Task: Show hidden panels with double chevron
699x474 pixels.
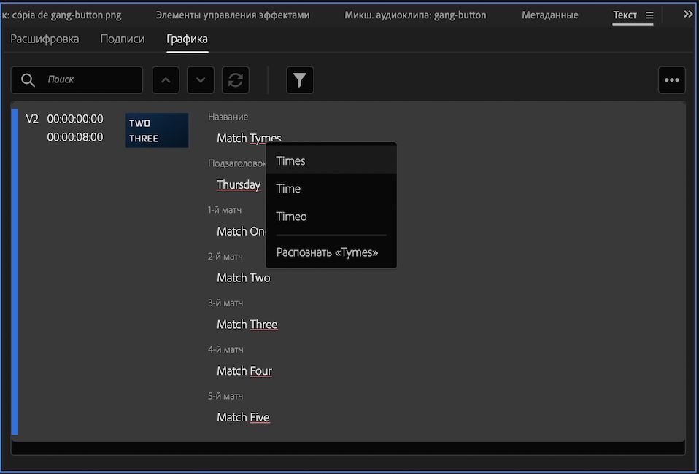Action: tap(688, 15)
